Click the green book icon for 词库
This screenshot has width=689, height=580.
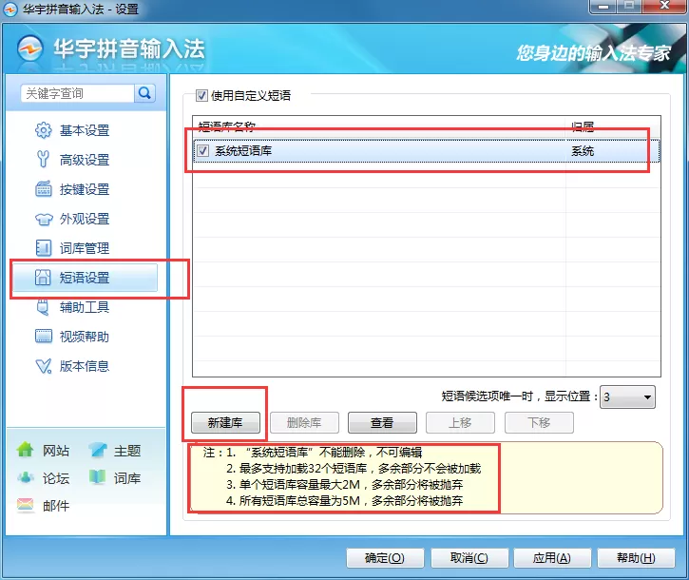click(97, 477)
